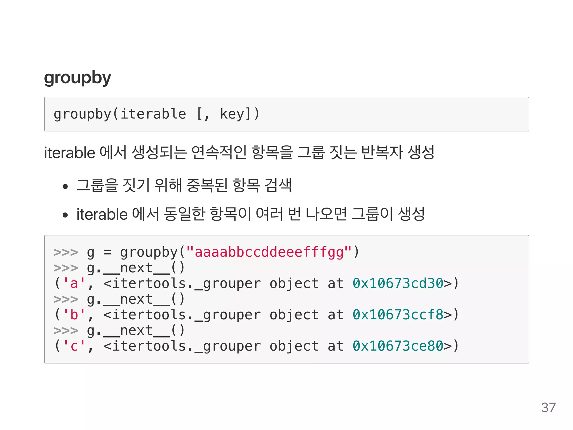573x430 pixels.
Task: Click the red string "aaaabbccddeeefffgg"
Action: tap(269, 252)
